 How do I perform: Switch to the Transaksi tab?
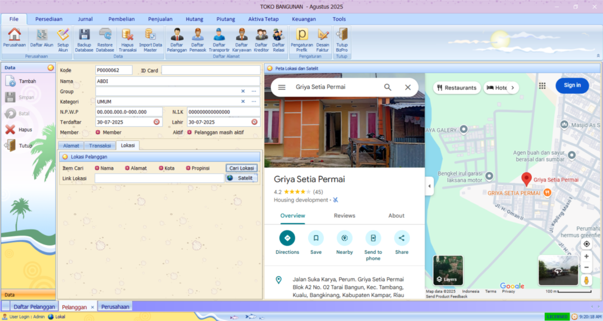click(x=100, y=145)
